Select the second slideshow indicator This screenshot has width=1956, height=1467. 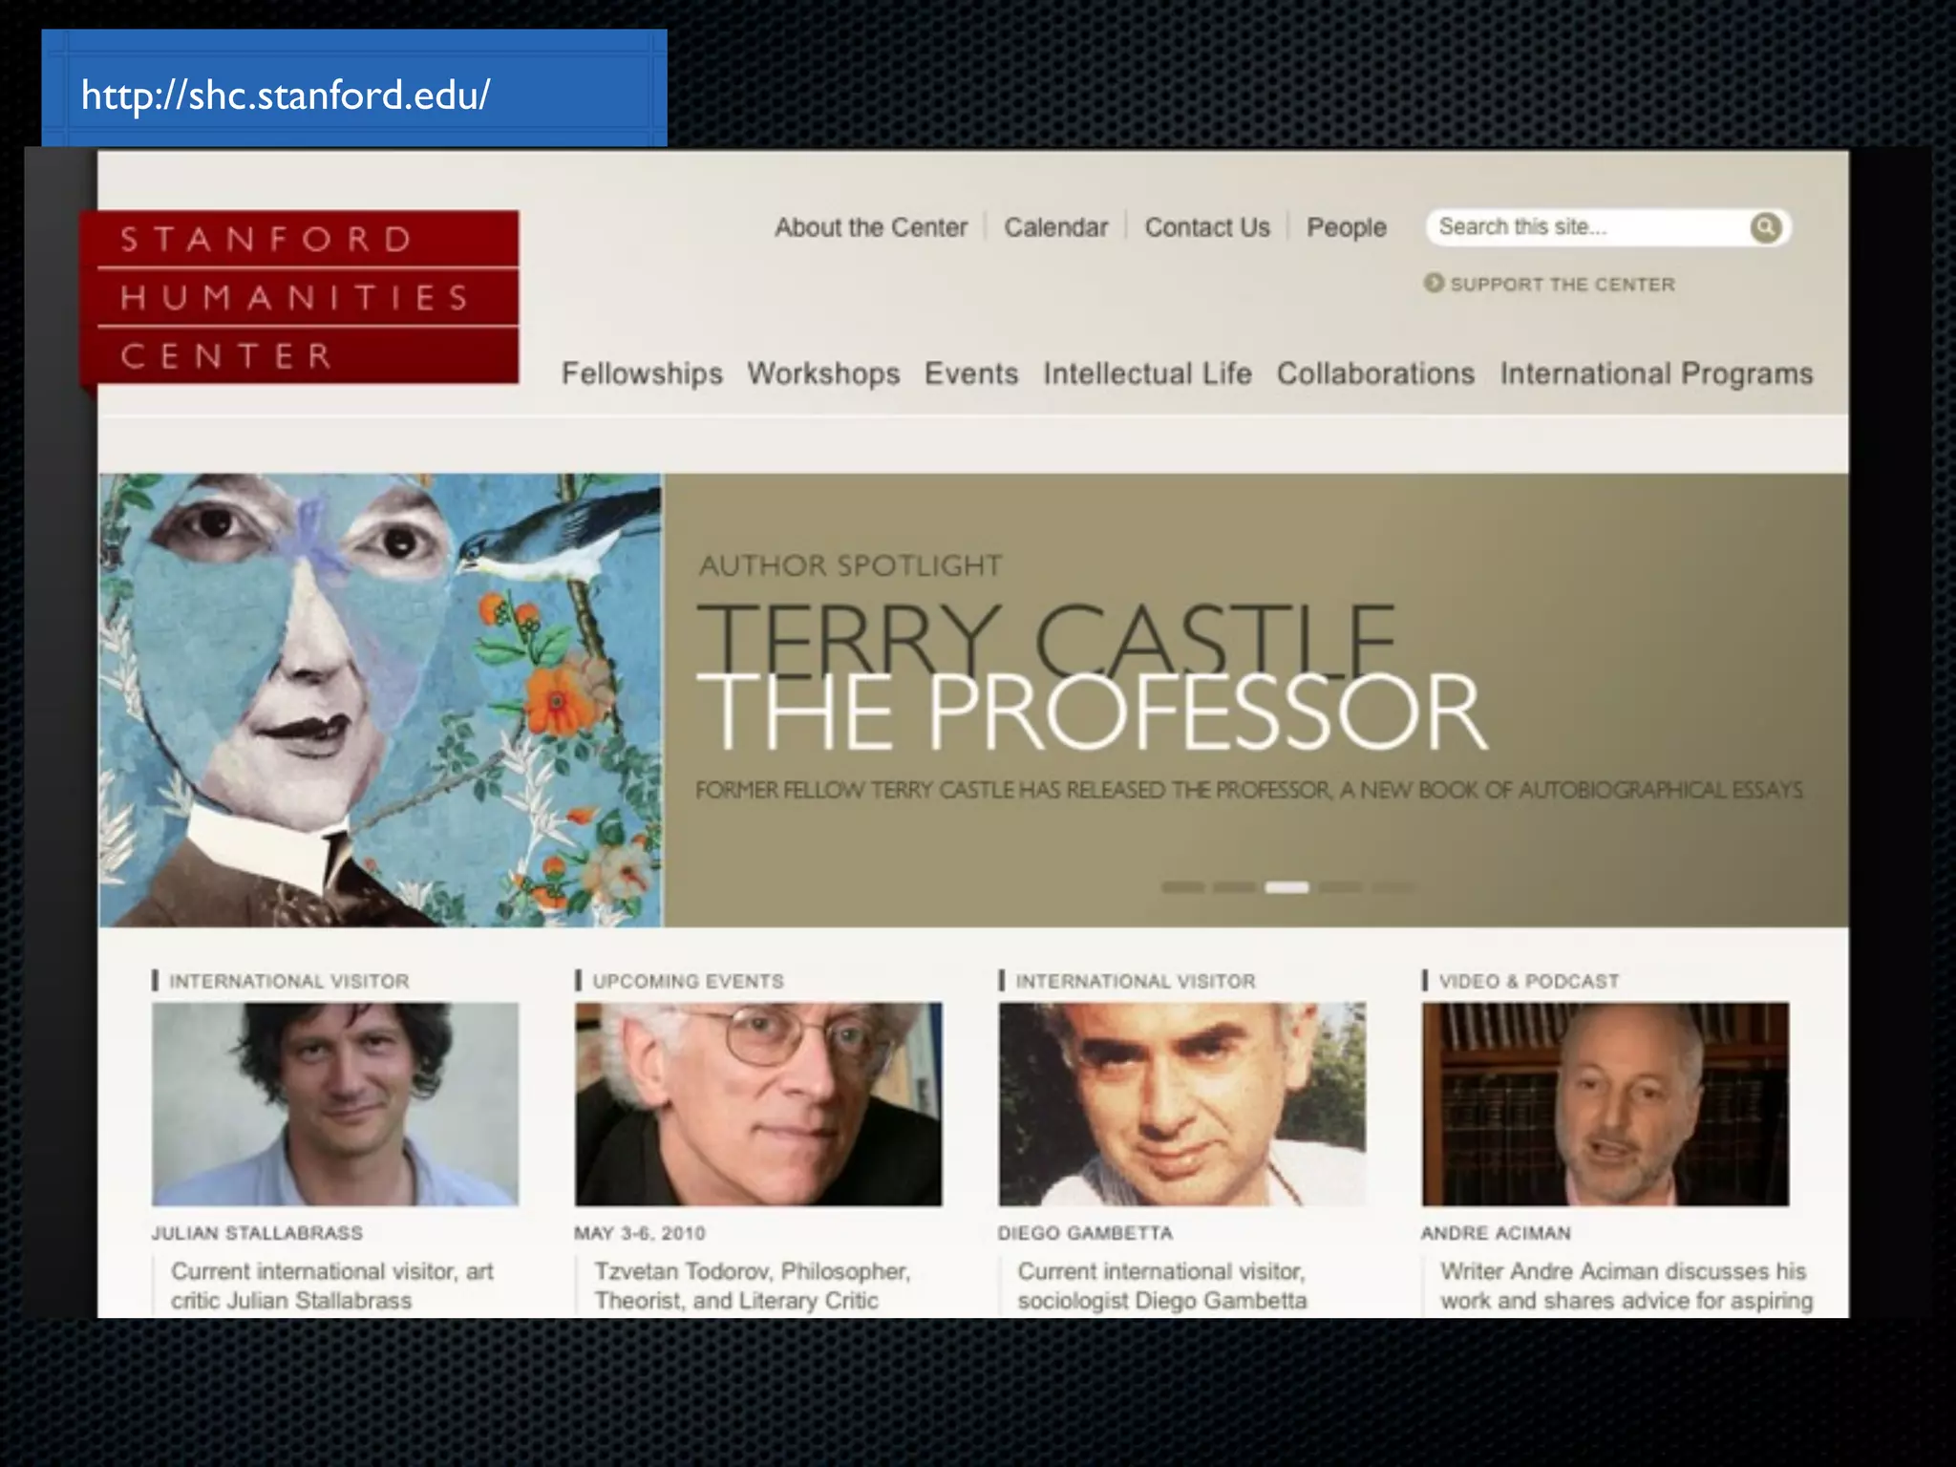click(1234, 887)
